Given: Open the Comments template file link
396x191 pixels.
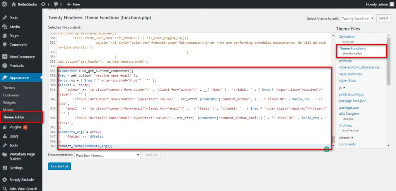Looking at the screenshot, I should pos(347,144).
